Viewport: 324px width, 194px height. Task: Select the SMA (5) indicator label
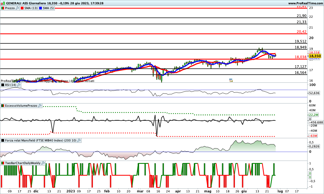(49, 8)
